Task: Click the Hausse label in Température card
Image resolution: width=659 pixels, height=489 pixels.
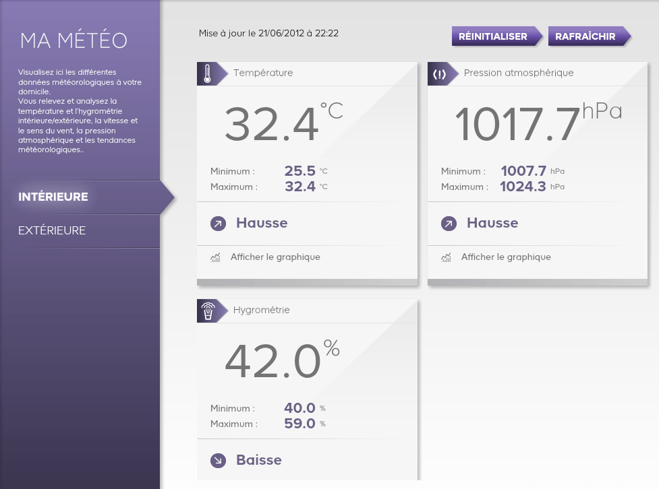Action: (262, 223)
